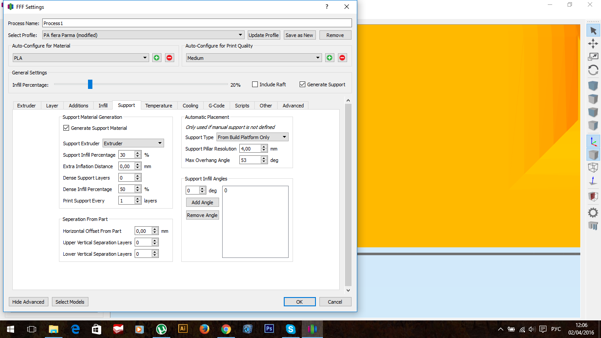This screenshot has height=338, width=601.
Task: Click the Infill Percentage slider handle
Action: tap(90, 84)
